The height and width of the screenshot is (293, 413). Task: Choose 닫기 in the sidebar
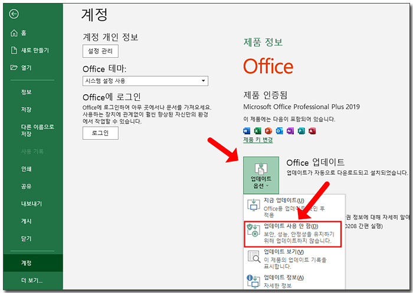pyautogui.click(x=33, y=239)
